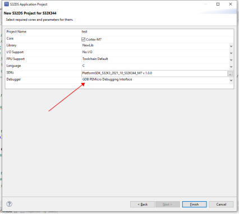Click the SDKs browse ellipsis button
Screen dimensions: 239x214
[230, 73]
